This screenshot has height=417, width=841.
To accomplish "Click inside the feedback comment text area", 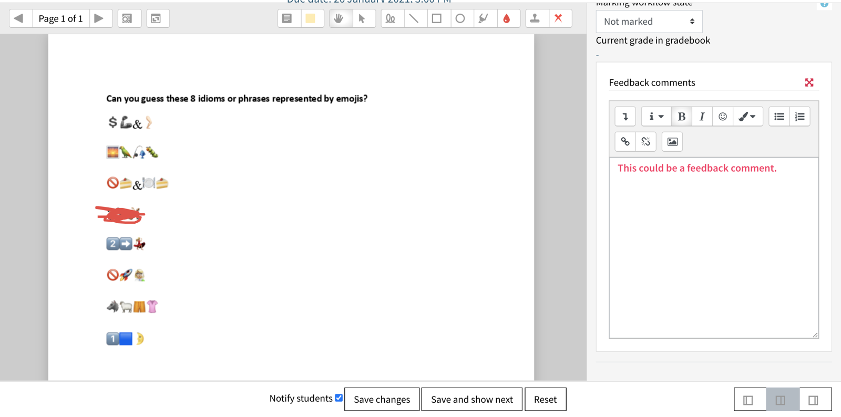I will (714, 248).
